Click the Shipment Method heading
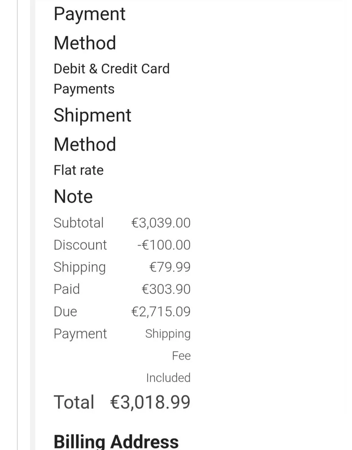This screenshot has width=352, height=450. [x=92, y=129]
